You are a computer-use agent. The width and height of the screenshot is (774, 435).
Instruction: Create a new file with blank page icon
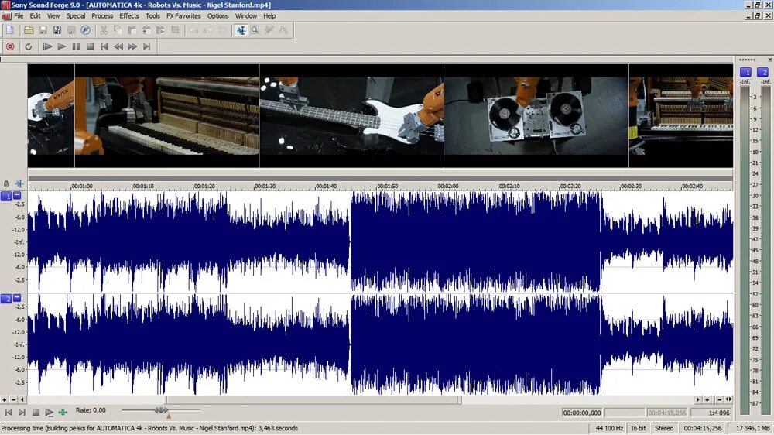(10, 30)
